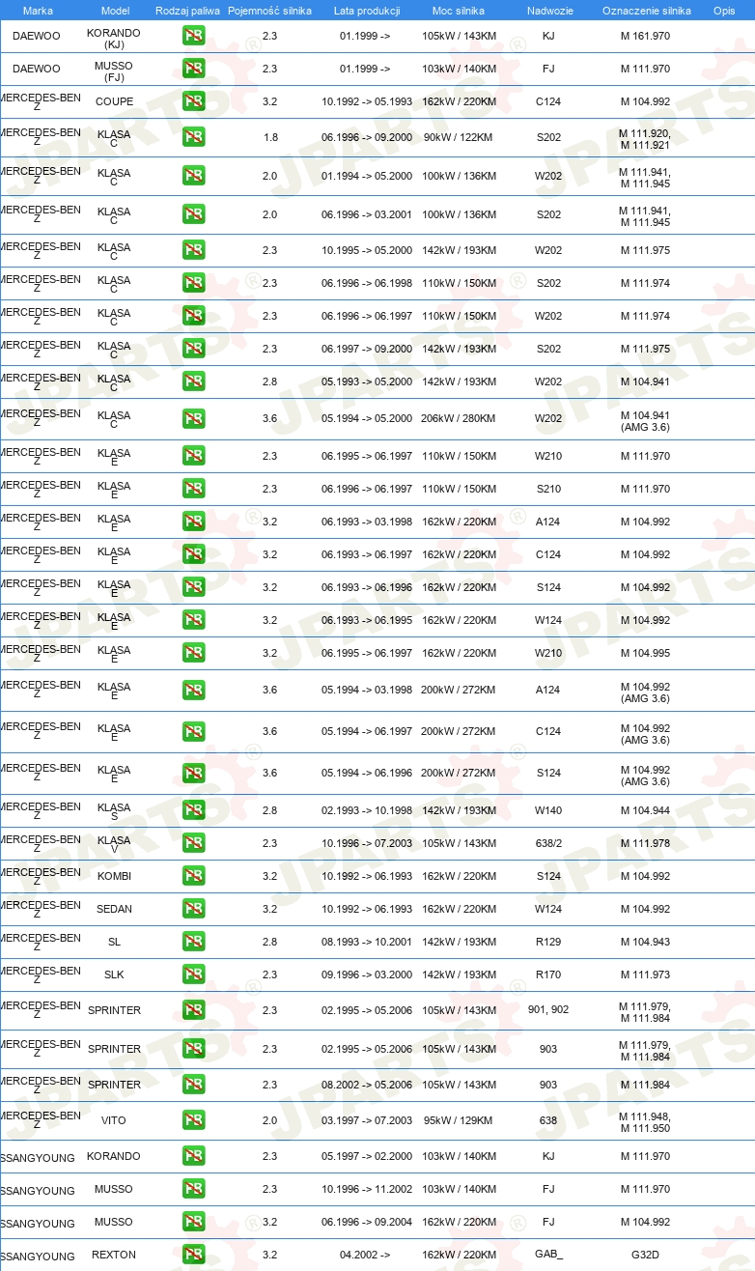Select engine code M 111.973
This screenshot has height=1271, width=755.
click(645, 974)
